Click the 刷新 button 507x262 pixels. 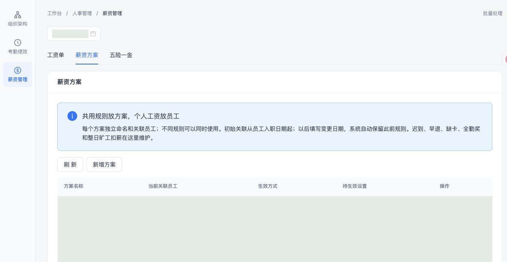point(70,165)
